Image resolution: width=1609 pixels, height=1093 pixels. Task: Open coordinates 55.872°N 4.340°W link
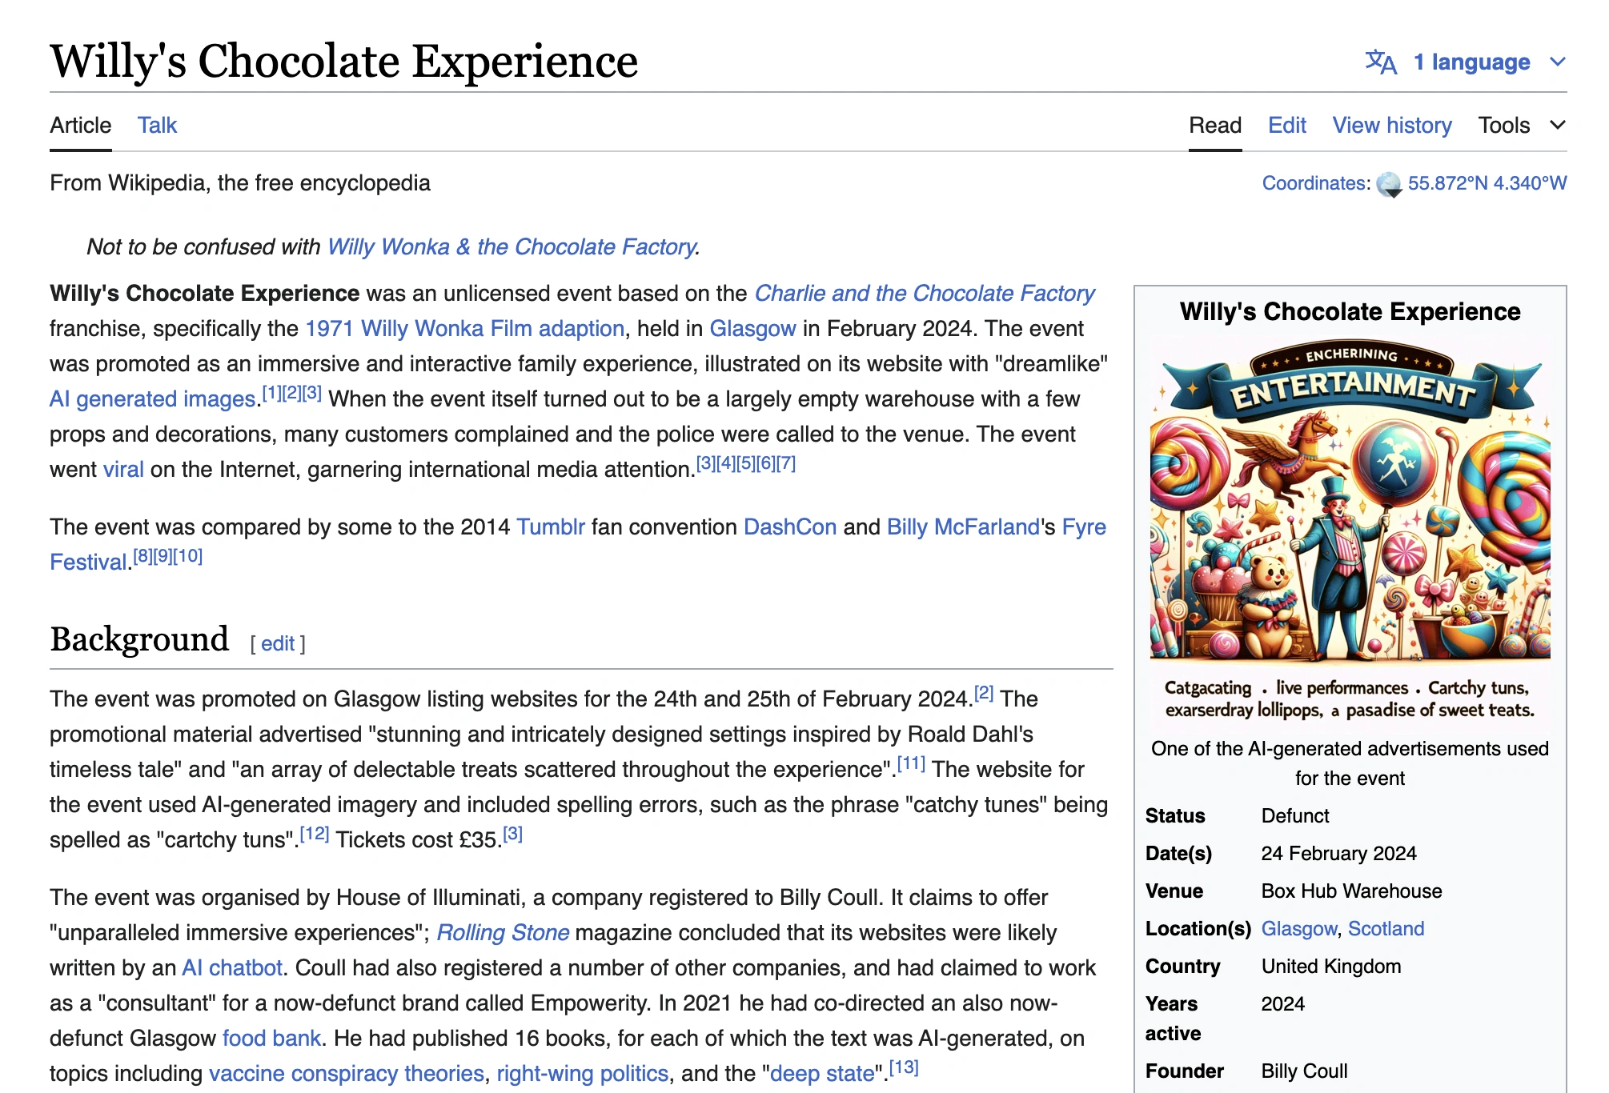click(1487, 183)
